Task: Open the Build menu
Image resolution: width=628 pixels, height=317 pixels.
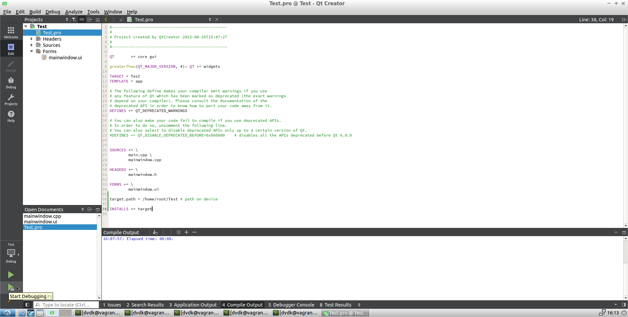Action: tap(35, 12)
